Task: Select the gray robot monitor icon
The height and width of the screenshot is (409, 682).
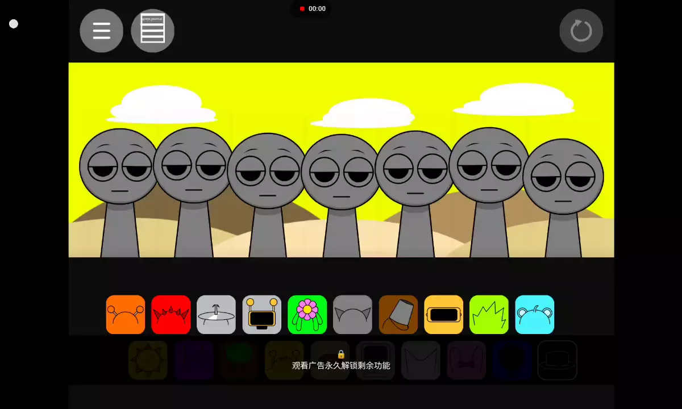Action: (262, 315)
